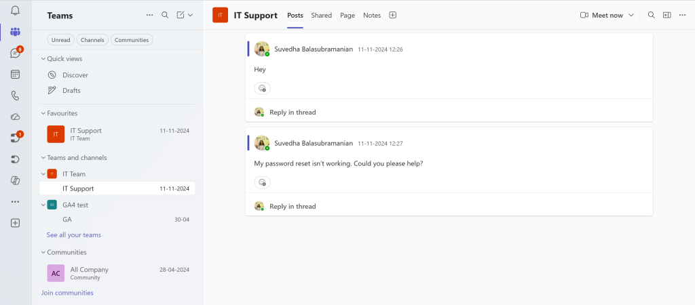
Task: Filter by Channels pill
Action: (x=92, y=40)
